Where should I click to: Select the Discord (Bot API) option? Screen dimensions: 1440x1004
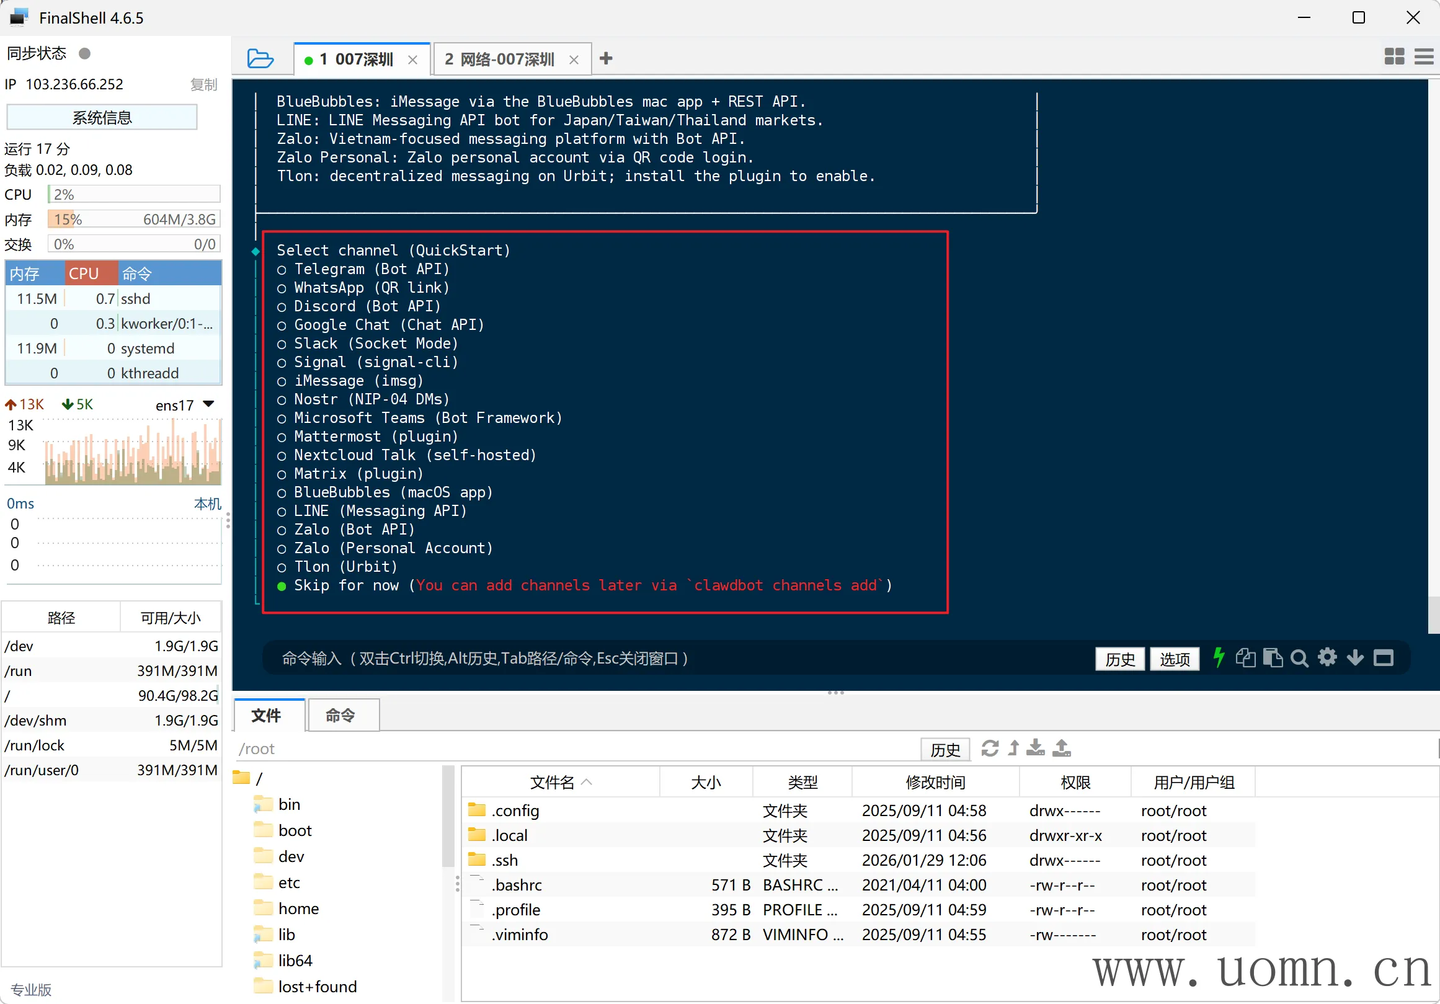point(367,306)
